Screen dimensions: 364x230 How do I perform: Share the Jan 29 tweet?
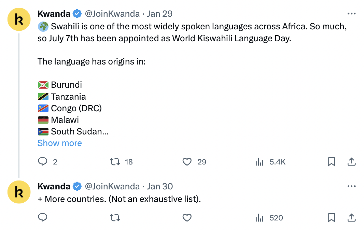coord(351,161)
